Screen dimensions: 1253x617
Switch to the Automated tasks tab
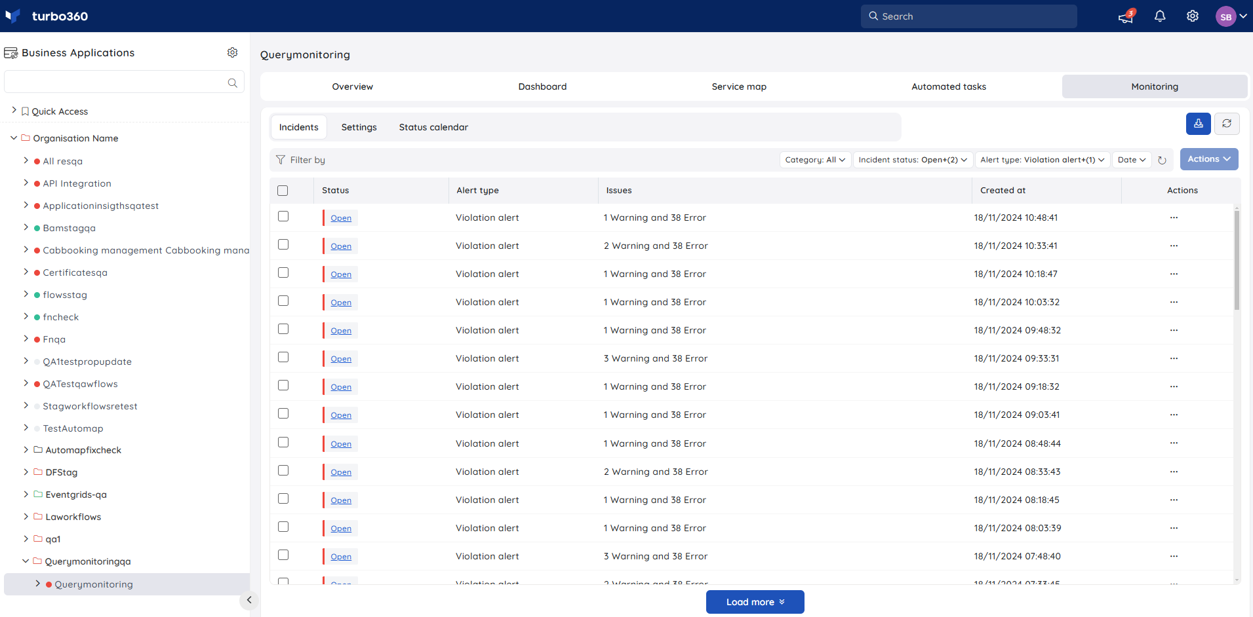pyautogui.click(x=949, y=86)
